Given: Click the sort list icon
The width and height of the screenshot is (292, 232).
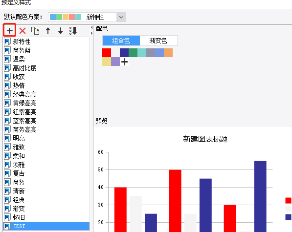Looking at the screenshot, I should (73, 31).
